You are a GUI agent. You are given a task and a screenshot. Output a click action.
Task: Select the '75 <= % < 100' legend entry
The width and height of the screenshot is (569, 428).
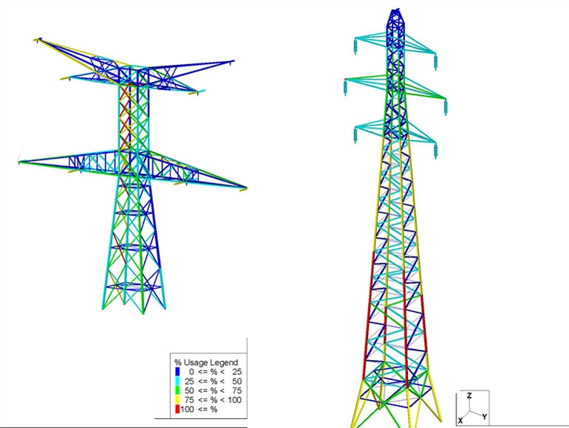coord(213,400)
